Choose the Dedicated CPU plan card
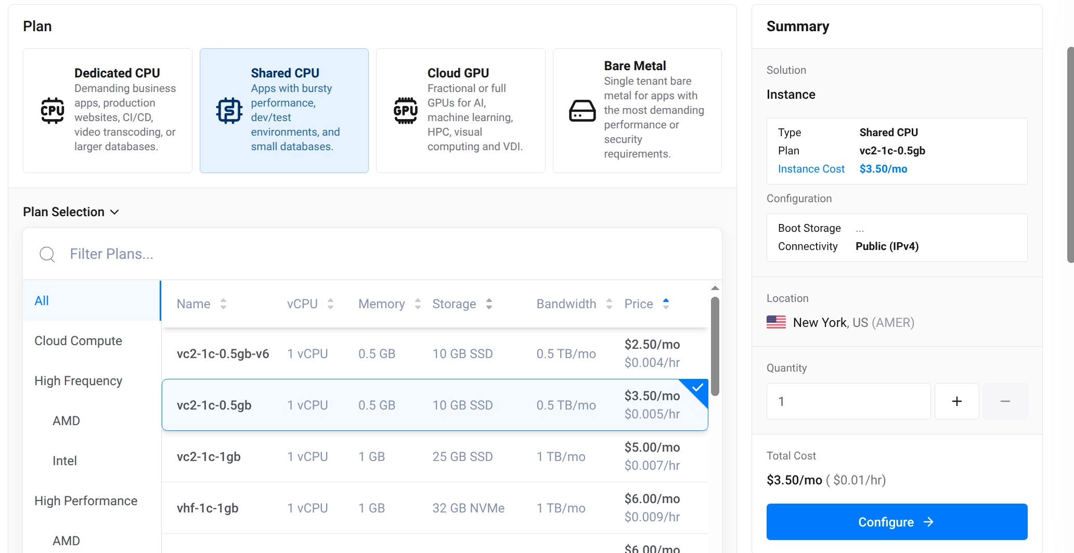The width and height of the screenshot is (1074, 553). pos(108,111)
